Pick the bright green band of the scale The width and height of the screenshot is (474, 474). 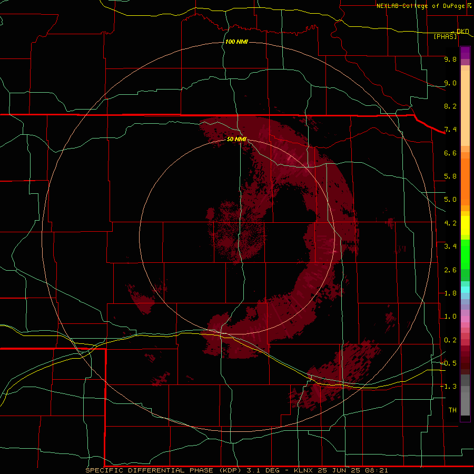coord(465,253)
